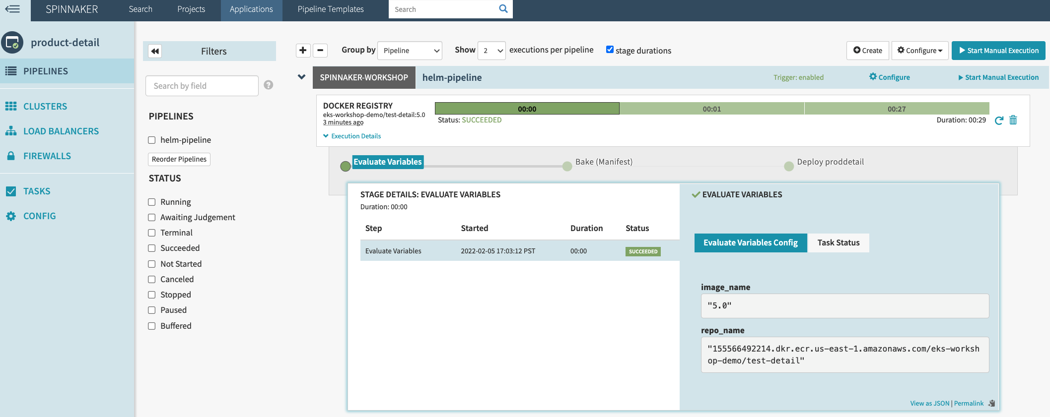The width and height of the screenshot is (1050, 417).
Task: Collapse the helm-pipeline group chevron
Action: tap(301, 77)
